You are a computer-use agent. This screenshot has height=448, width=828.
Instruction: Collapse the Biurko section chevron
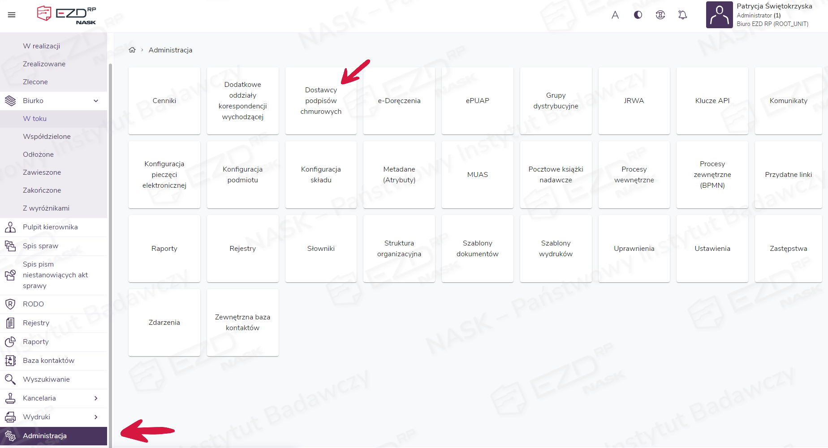pos(96,101)
